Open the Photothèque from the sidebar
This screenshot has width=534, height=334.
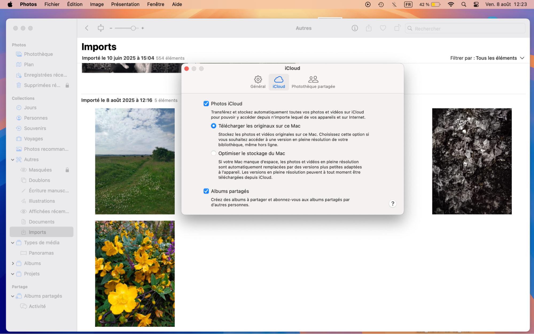pyautogui.click(x=38, y=54)
